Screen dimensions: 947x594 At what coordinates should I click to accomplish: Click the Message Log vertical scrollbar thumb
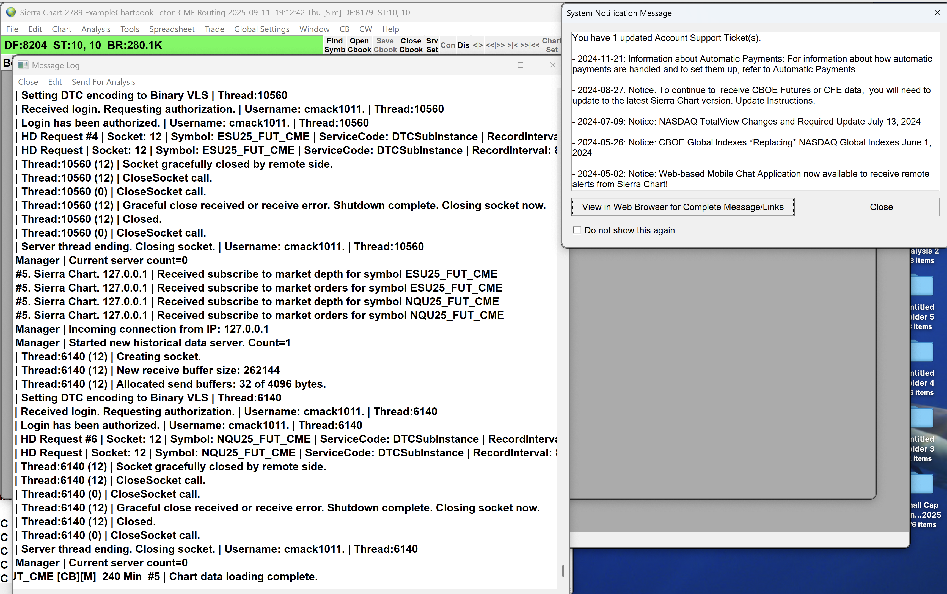point(563,571)
